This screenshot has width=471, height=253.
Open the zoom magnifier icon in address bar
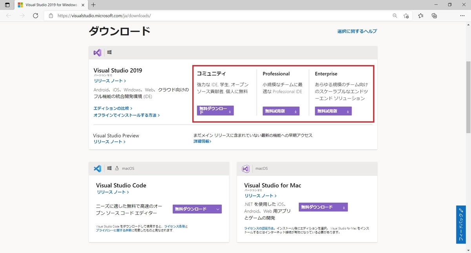pyautogui.click(x=395, y=16)
